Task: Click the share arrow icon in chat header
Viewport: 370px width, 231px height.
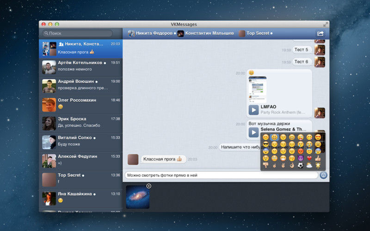Action: click(320, 33)
